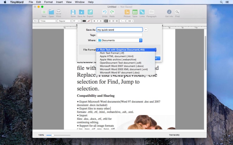Insert a table with the Table icon
Viewport: 233px width, 145px height.
click(135, 12)
